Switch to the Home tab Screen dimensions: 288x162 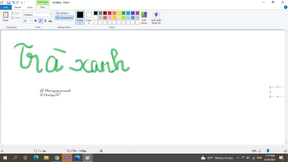pyautogui.click(x=18, y=7)
